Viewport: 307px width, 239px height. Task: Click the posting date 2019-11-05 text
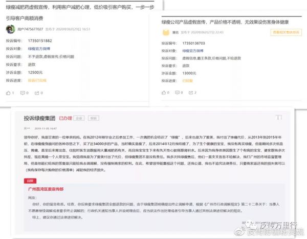click(x=46, y=129)
